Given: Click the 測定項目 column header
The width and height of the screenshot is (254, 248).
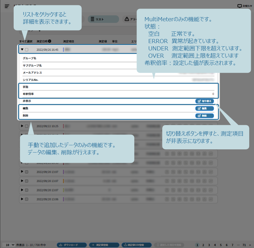Looking at the screenshot, I should tap(69, 42).
